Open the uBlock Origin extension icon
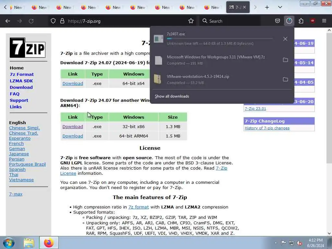The image size is (332, 249). pos(313,21)
